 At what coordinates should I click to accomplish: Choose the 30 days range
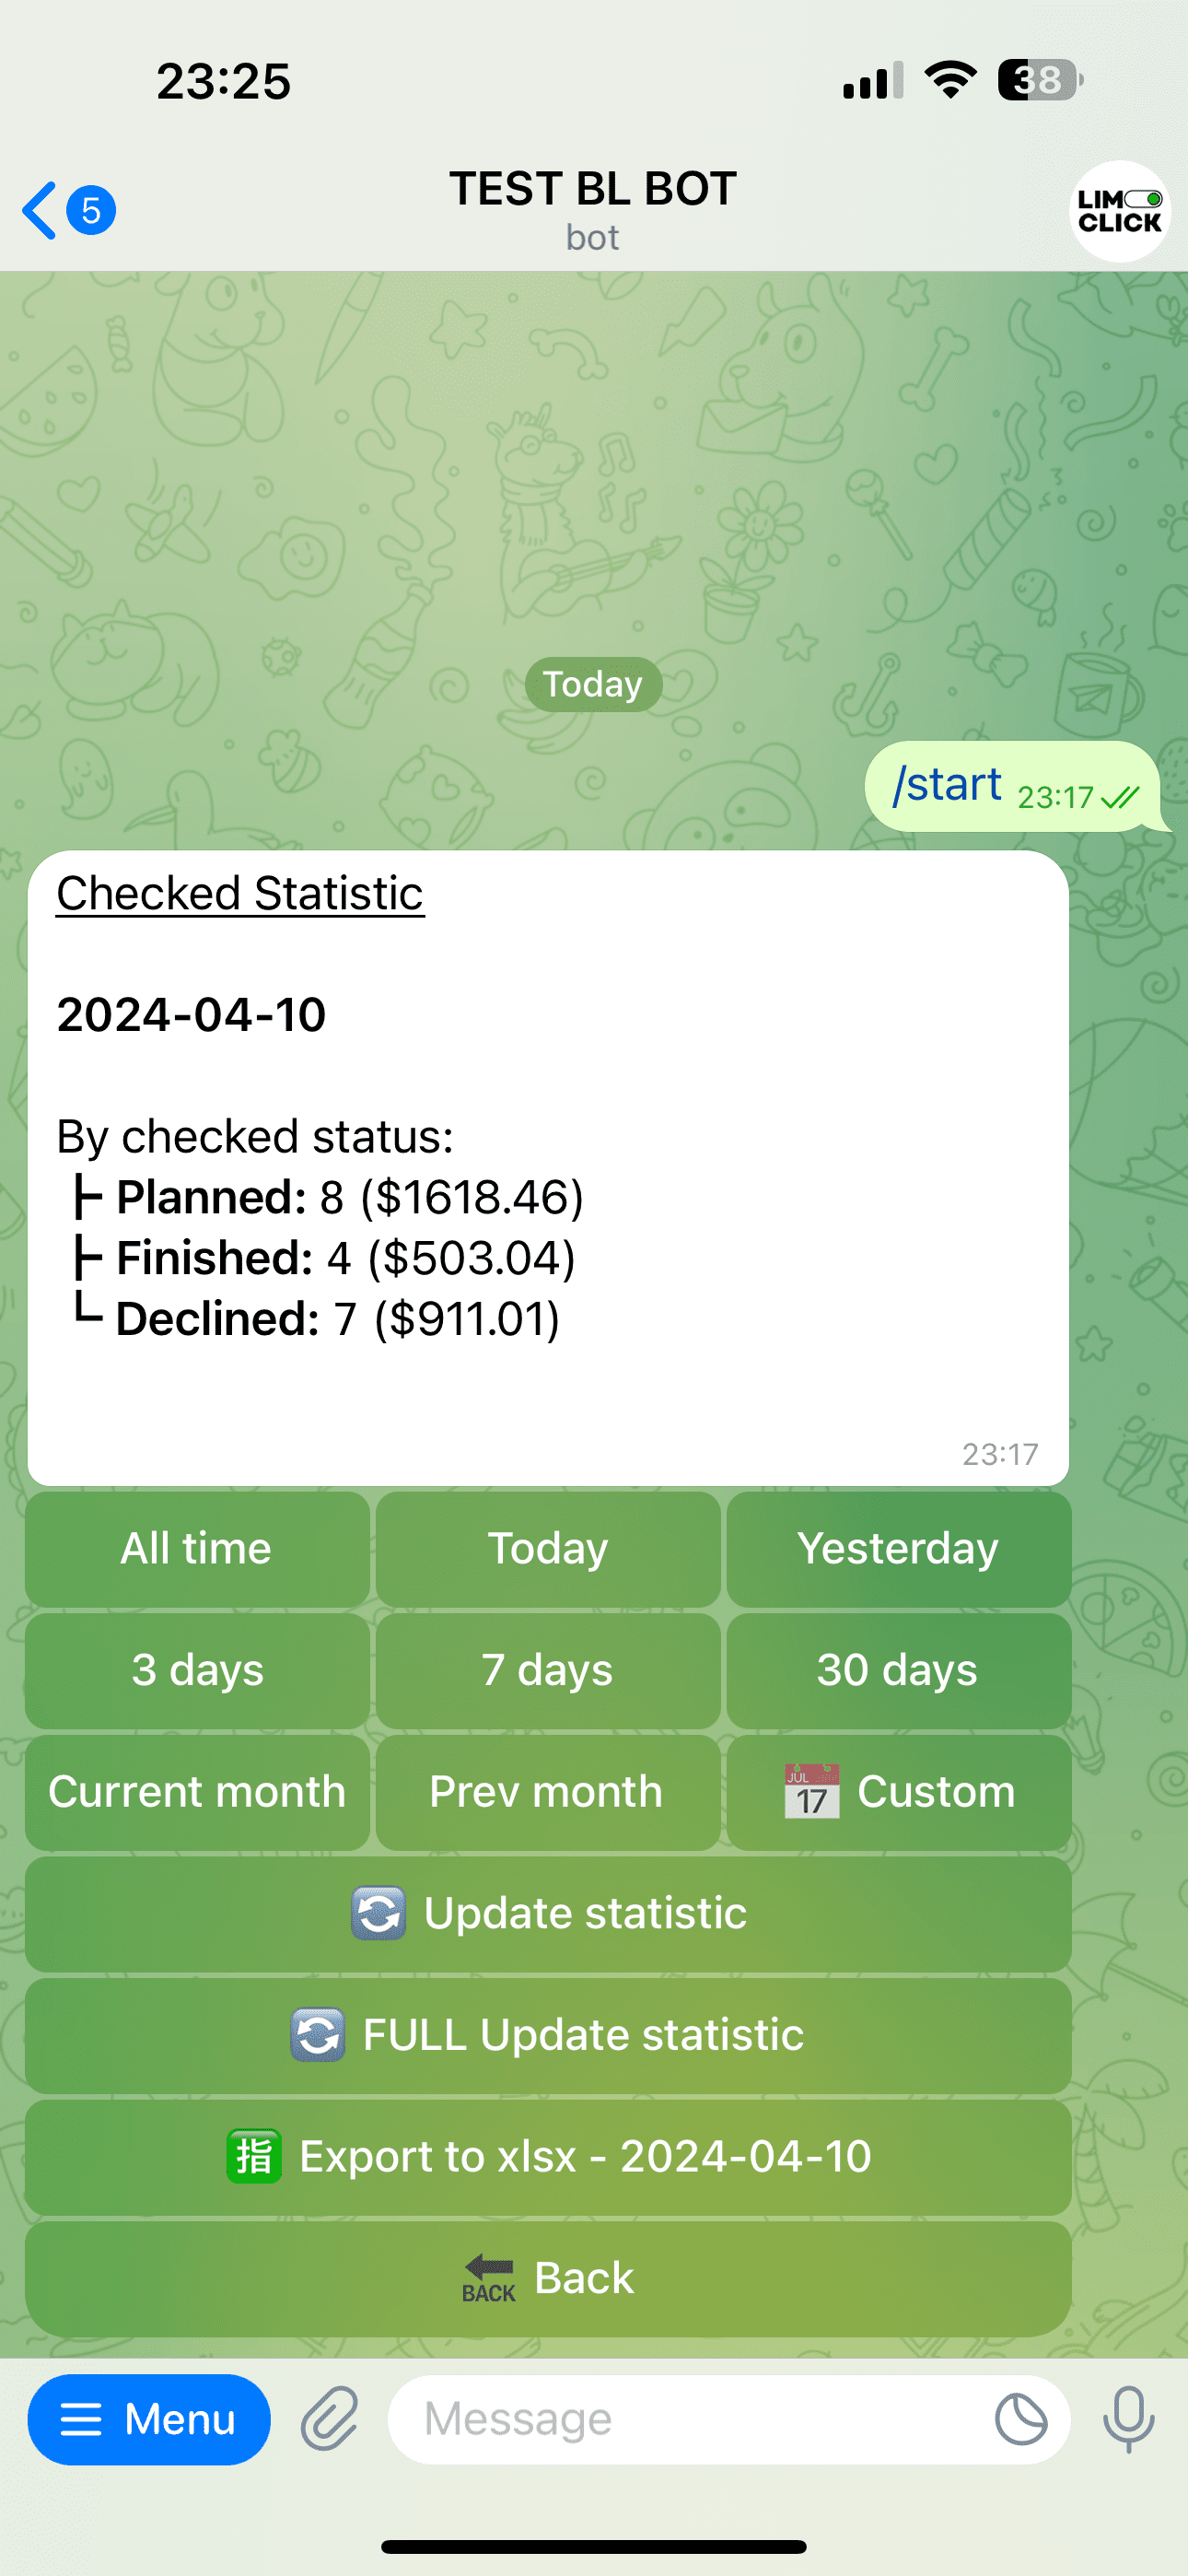pos(898,1670)
